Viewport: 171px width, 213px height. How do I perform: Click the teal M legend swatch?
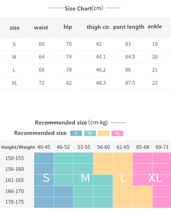click(90, 133)
